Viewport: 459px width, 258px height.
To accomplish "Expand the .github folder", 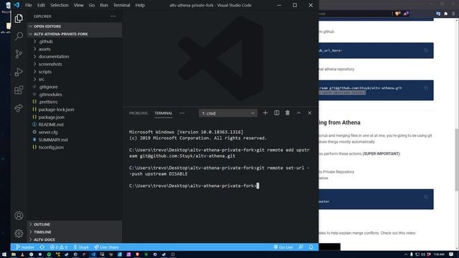I will pos(75,42).
